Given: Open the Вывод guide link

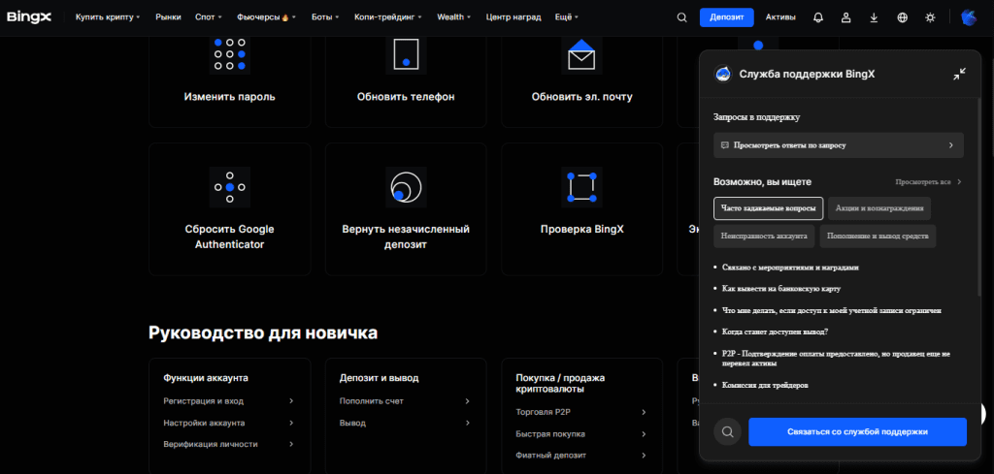Looking at the screenshot, I should pyautogui.click(x=405, y=423).
